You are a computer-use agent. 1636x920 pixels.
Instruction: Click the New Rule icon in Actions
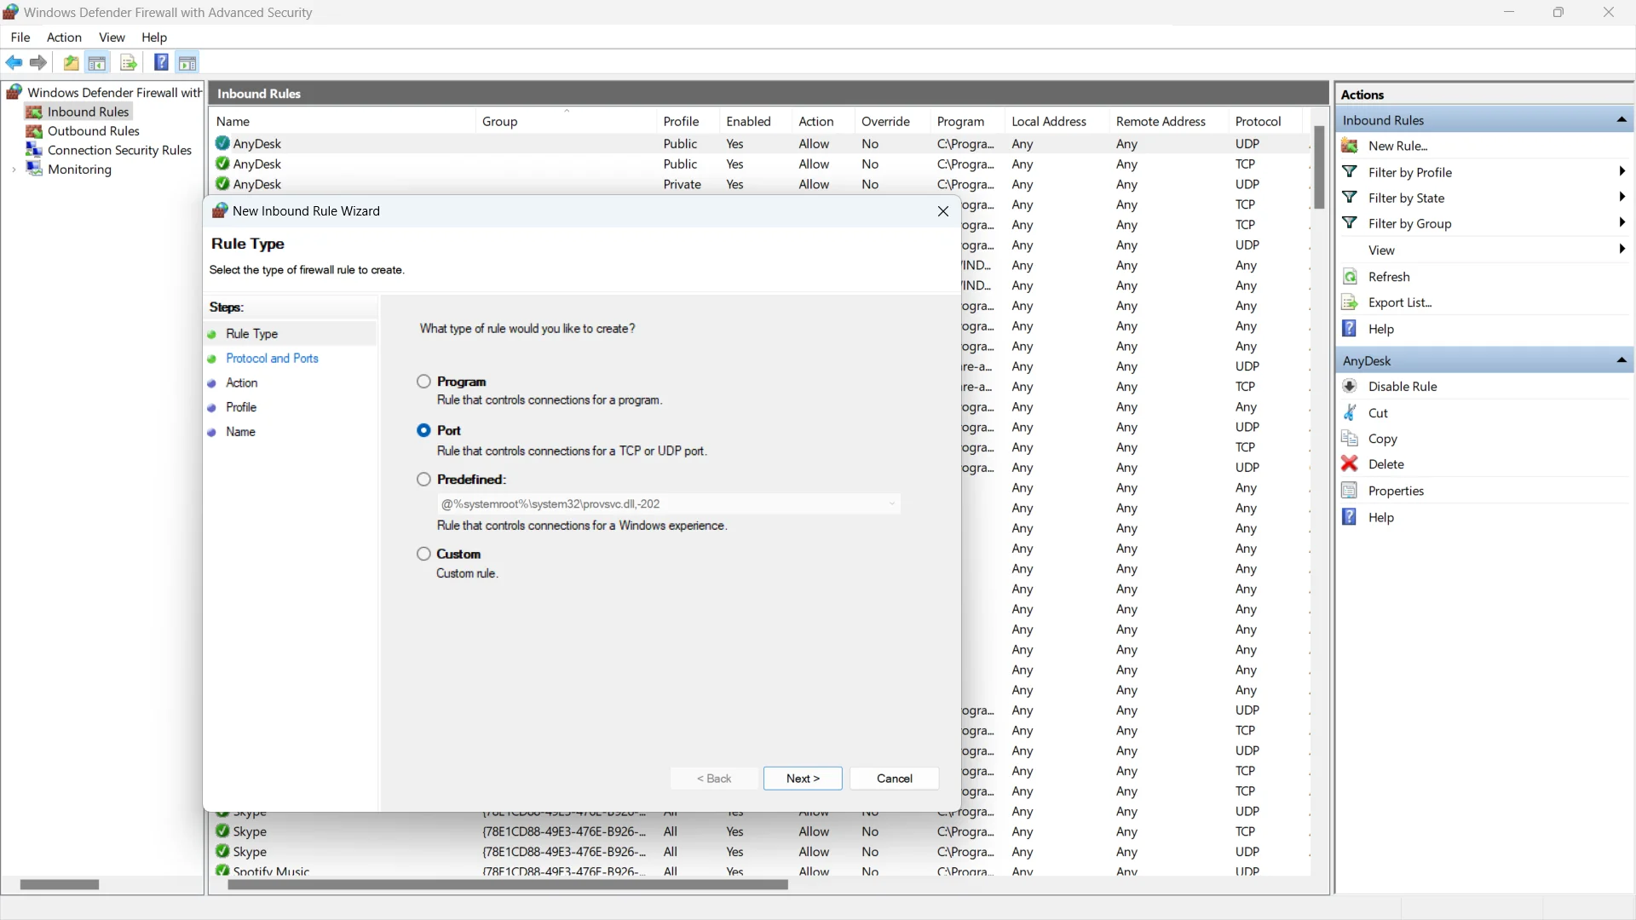tap(1350, 146)
